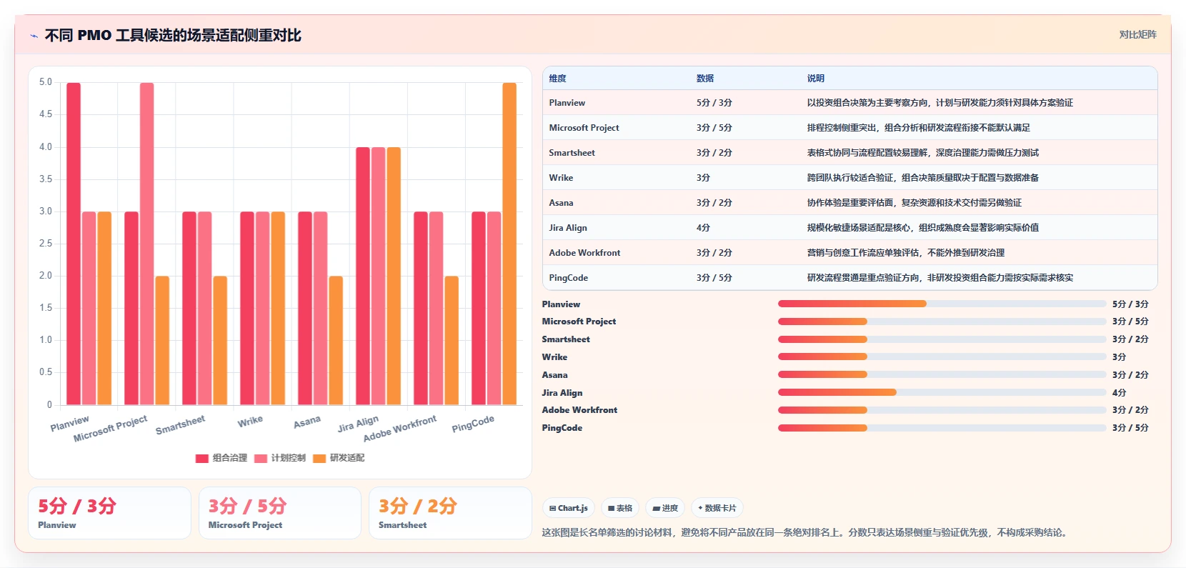Click Jira Align in the table

(568, 228)
